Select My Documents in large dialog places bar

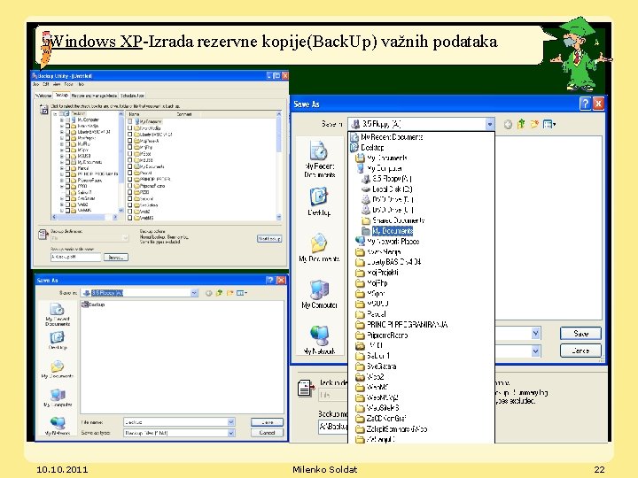[x=319, y=248]
